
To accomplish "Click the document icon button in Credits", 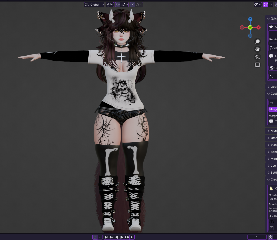I will pos(273,228).
